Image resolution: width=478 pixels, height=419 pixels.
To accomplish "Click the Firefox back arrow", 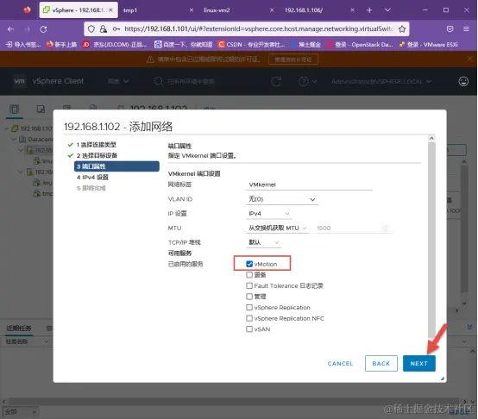I will [x=10, y=29].
